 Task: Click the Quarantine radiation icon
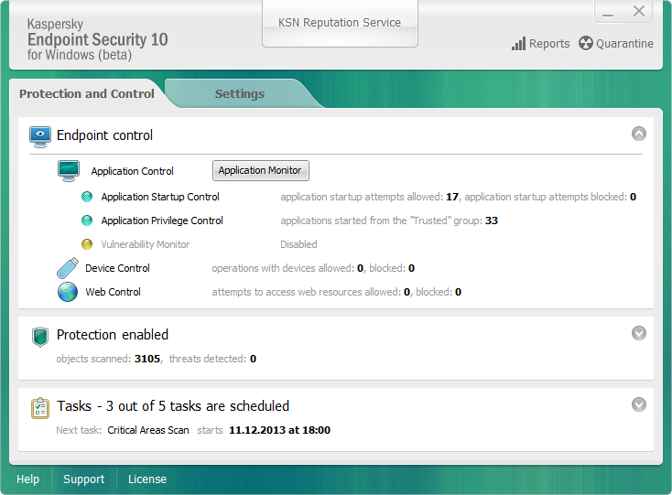586,44
